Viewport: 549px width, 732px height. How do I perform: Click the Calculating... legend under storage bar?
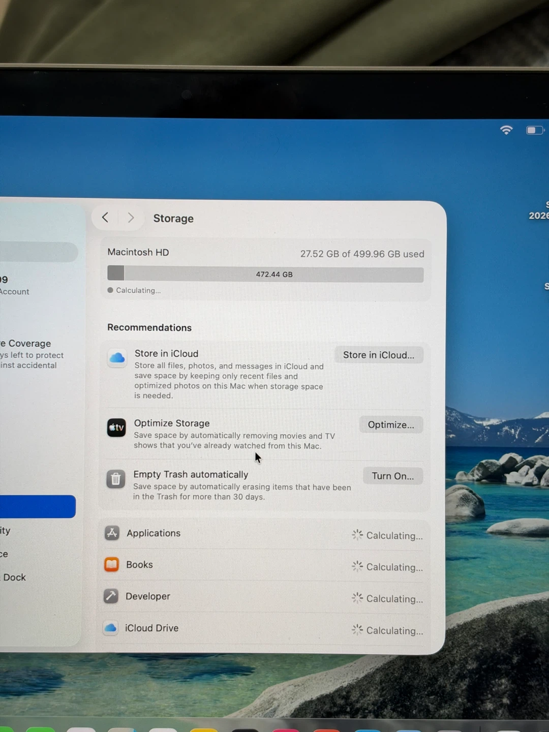134,290
